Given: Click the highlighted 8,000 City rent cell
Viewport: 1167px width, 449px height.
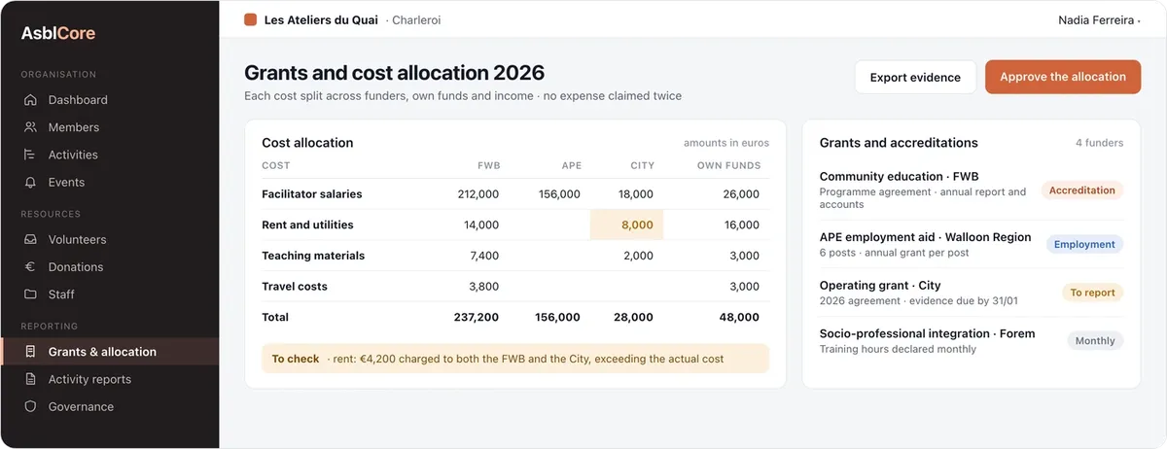Looking at the screenshot, I should pyautogui.click(x=626, y=224).
